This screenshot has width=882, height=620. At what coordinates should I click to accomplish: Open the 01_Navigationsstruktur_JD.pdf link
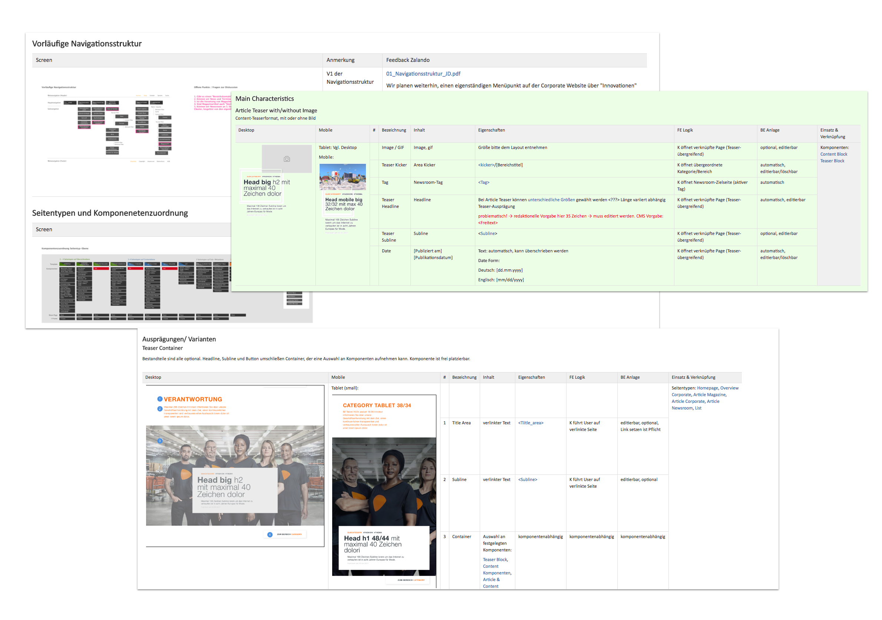(423, 74)
